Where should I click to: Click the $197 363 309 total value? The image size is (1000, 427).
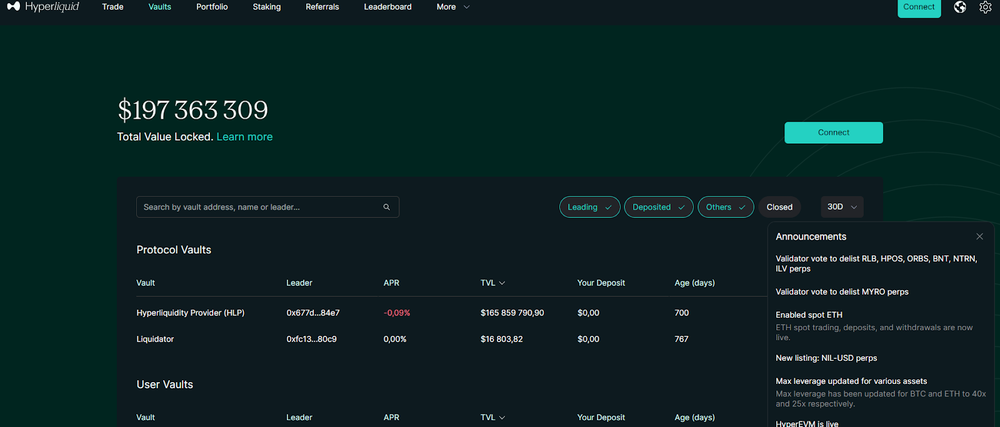point(192,110)
